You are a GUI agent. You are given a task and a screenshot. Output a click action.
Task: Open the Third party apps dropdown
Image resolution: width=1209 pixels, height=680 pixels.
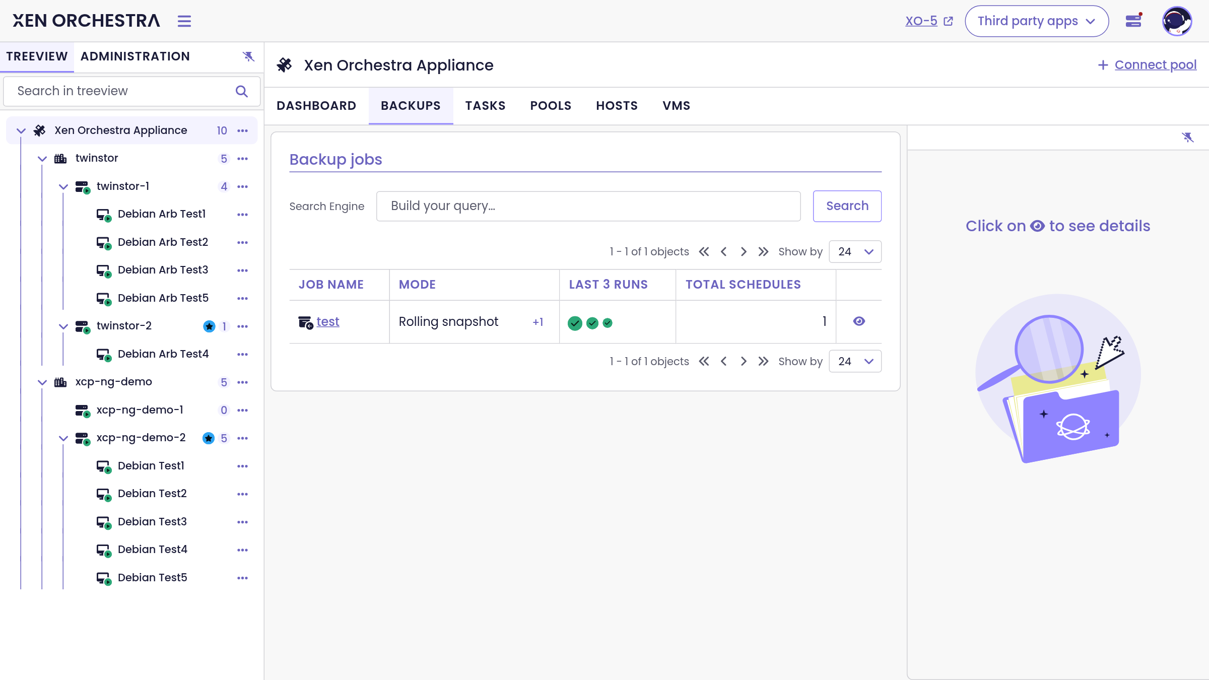click(1037, 21)
